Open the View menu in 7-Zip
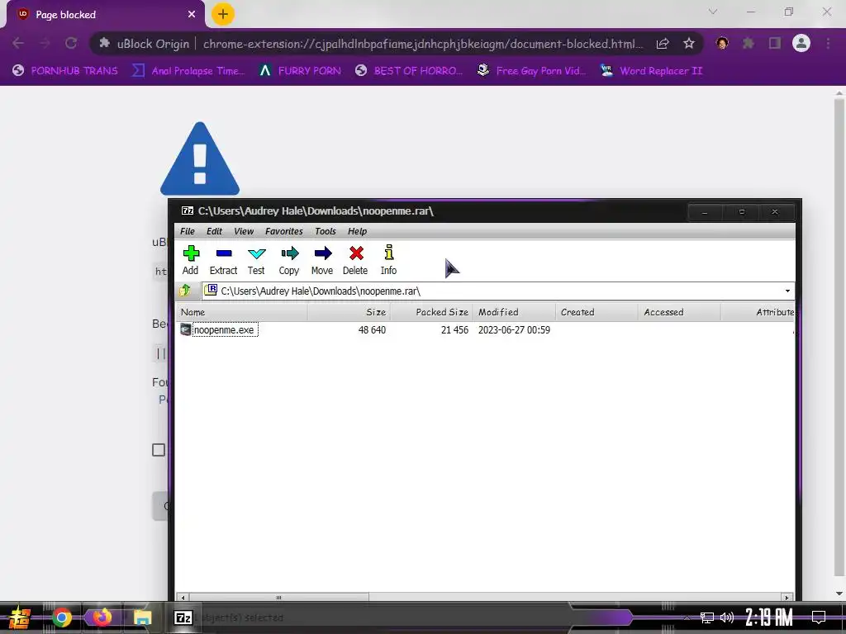This screenshot has height=634, width=846. 244,231
